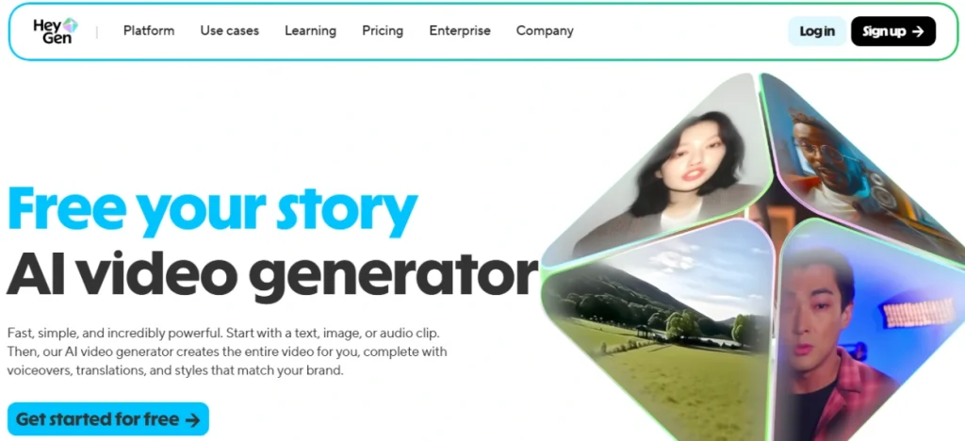The width and height of the screenshot is (965, 441).
Task: Open the Company menu item
Action: point(545,31)
